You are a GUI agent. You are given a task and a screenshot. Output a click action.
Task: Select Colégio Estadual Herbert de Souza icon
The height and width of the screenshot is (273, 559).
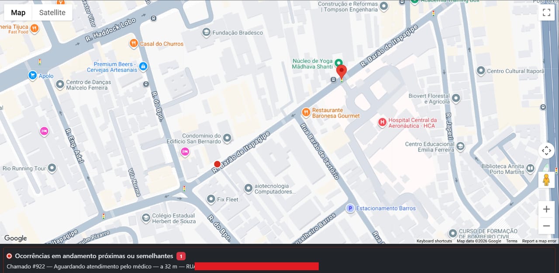pyautogui.click(x=146, y=218)
